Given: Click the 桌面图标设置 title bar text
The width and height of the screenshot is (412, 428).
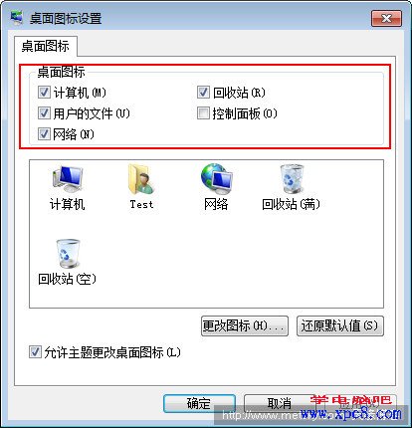Looking at the screenshot, I should 66,18.
